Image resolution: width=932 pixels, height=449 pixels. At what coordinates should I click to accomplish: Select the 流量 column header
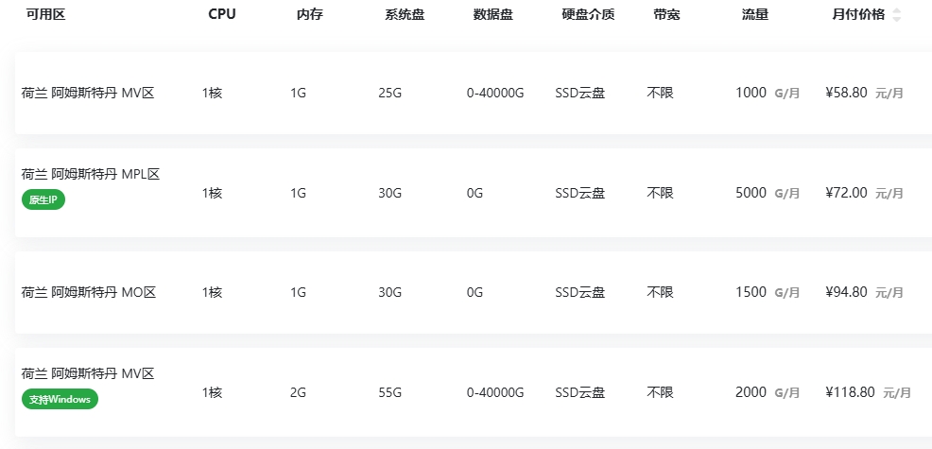[x=755, y=14]
